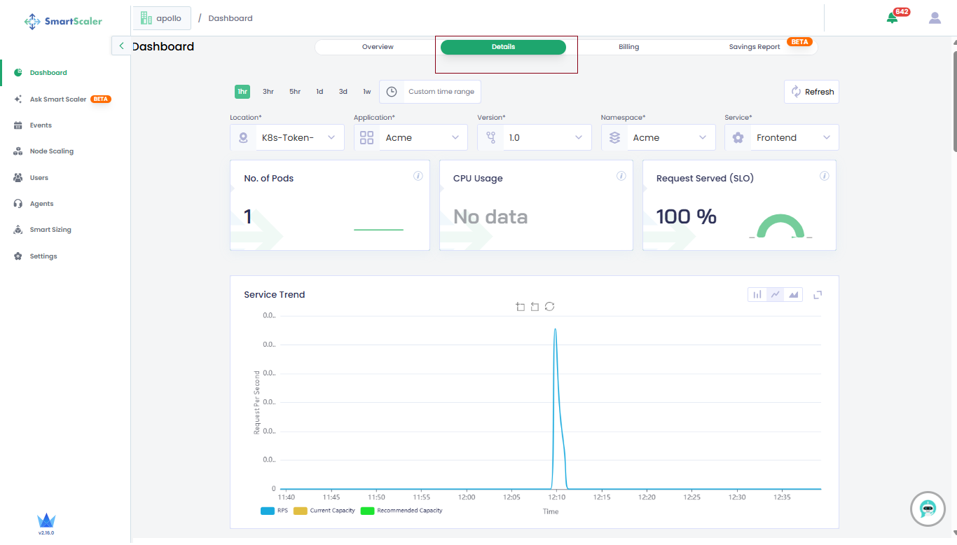Image resolution: width=957 pixels, height=545 pixels.
Task: Click the chart zoom reset icon
Action: click(535, 307)
